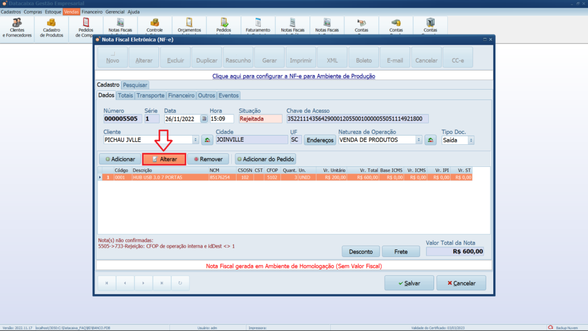Open Cadastro de Produtos toolbar icon
588x331 pixels.
[52, 28]
